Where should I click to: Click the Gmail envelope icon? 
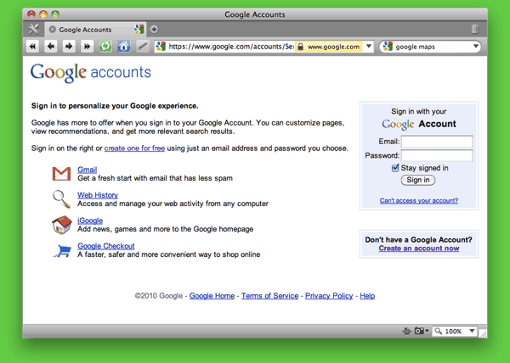(61, 174)
